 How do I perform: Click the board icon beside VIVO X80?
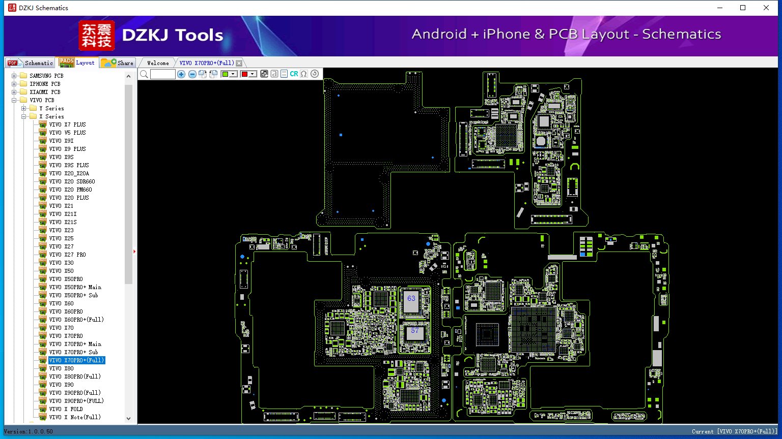click(x=43, y=368)
